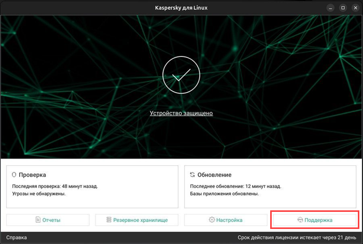Click text Угрозы не обнаружены

[x=39, y=194]
